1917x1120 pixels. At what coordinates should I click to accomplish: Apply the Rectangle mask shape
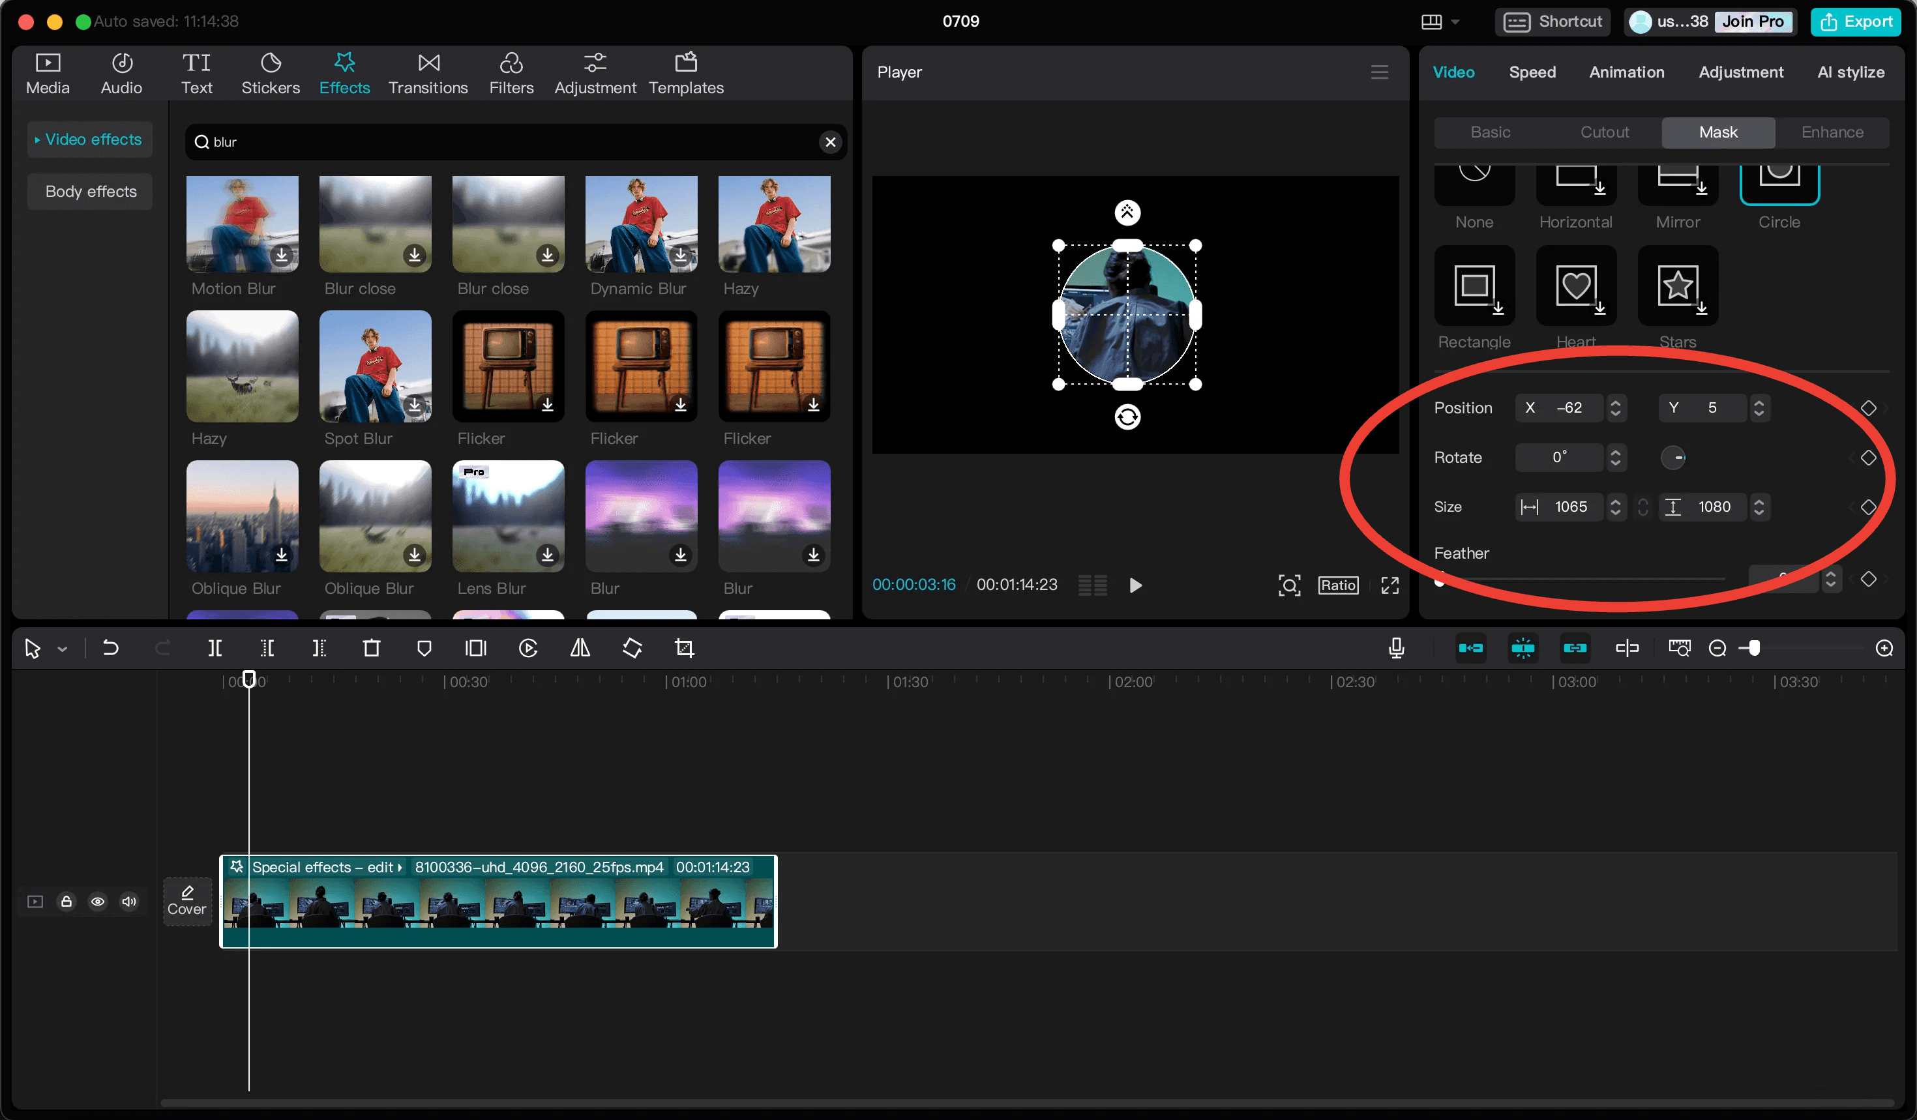coord(1473,286)
